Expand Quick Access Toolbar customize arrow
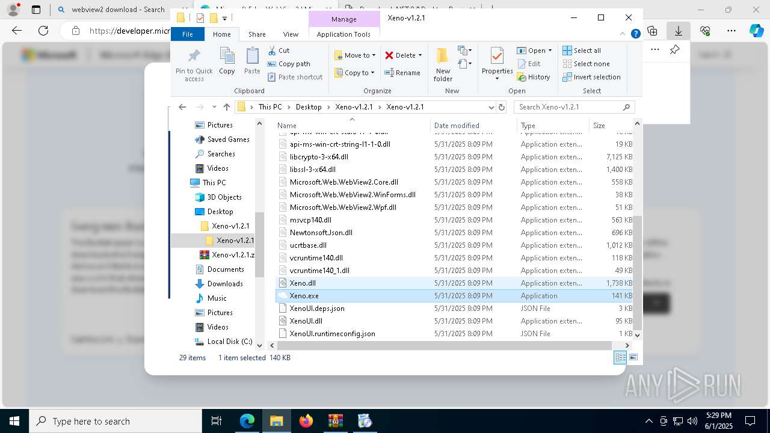This screenshot has width=770, height=433. [224, 18]
